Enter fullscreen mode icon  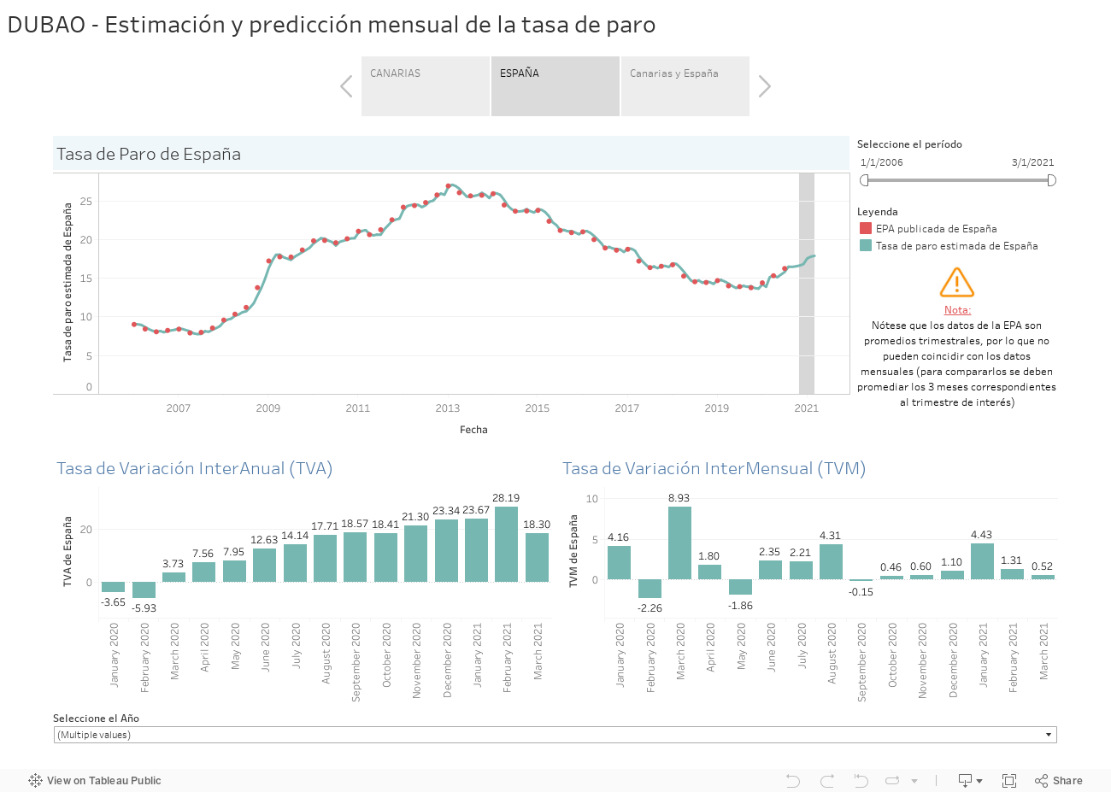pyautogui.click(x=1008, y=780)
